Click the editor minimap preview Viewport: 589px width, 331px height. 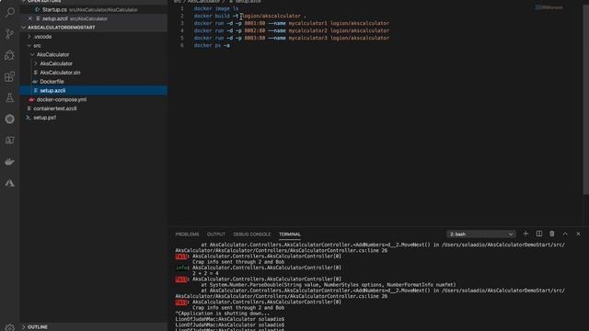(x=549, y=7)
